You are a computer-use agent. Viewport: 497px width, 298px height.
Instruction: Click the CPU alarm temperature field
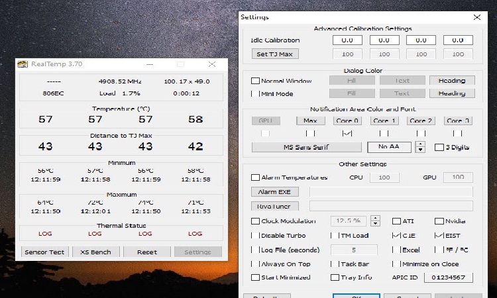coord(384,177)
